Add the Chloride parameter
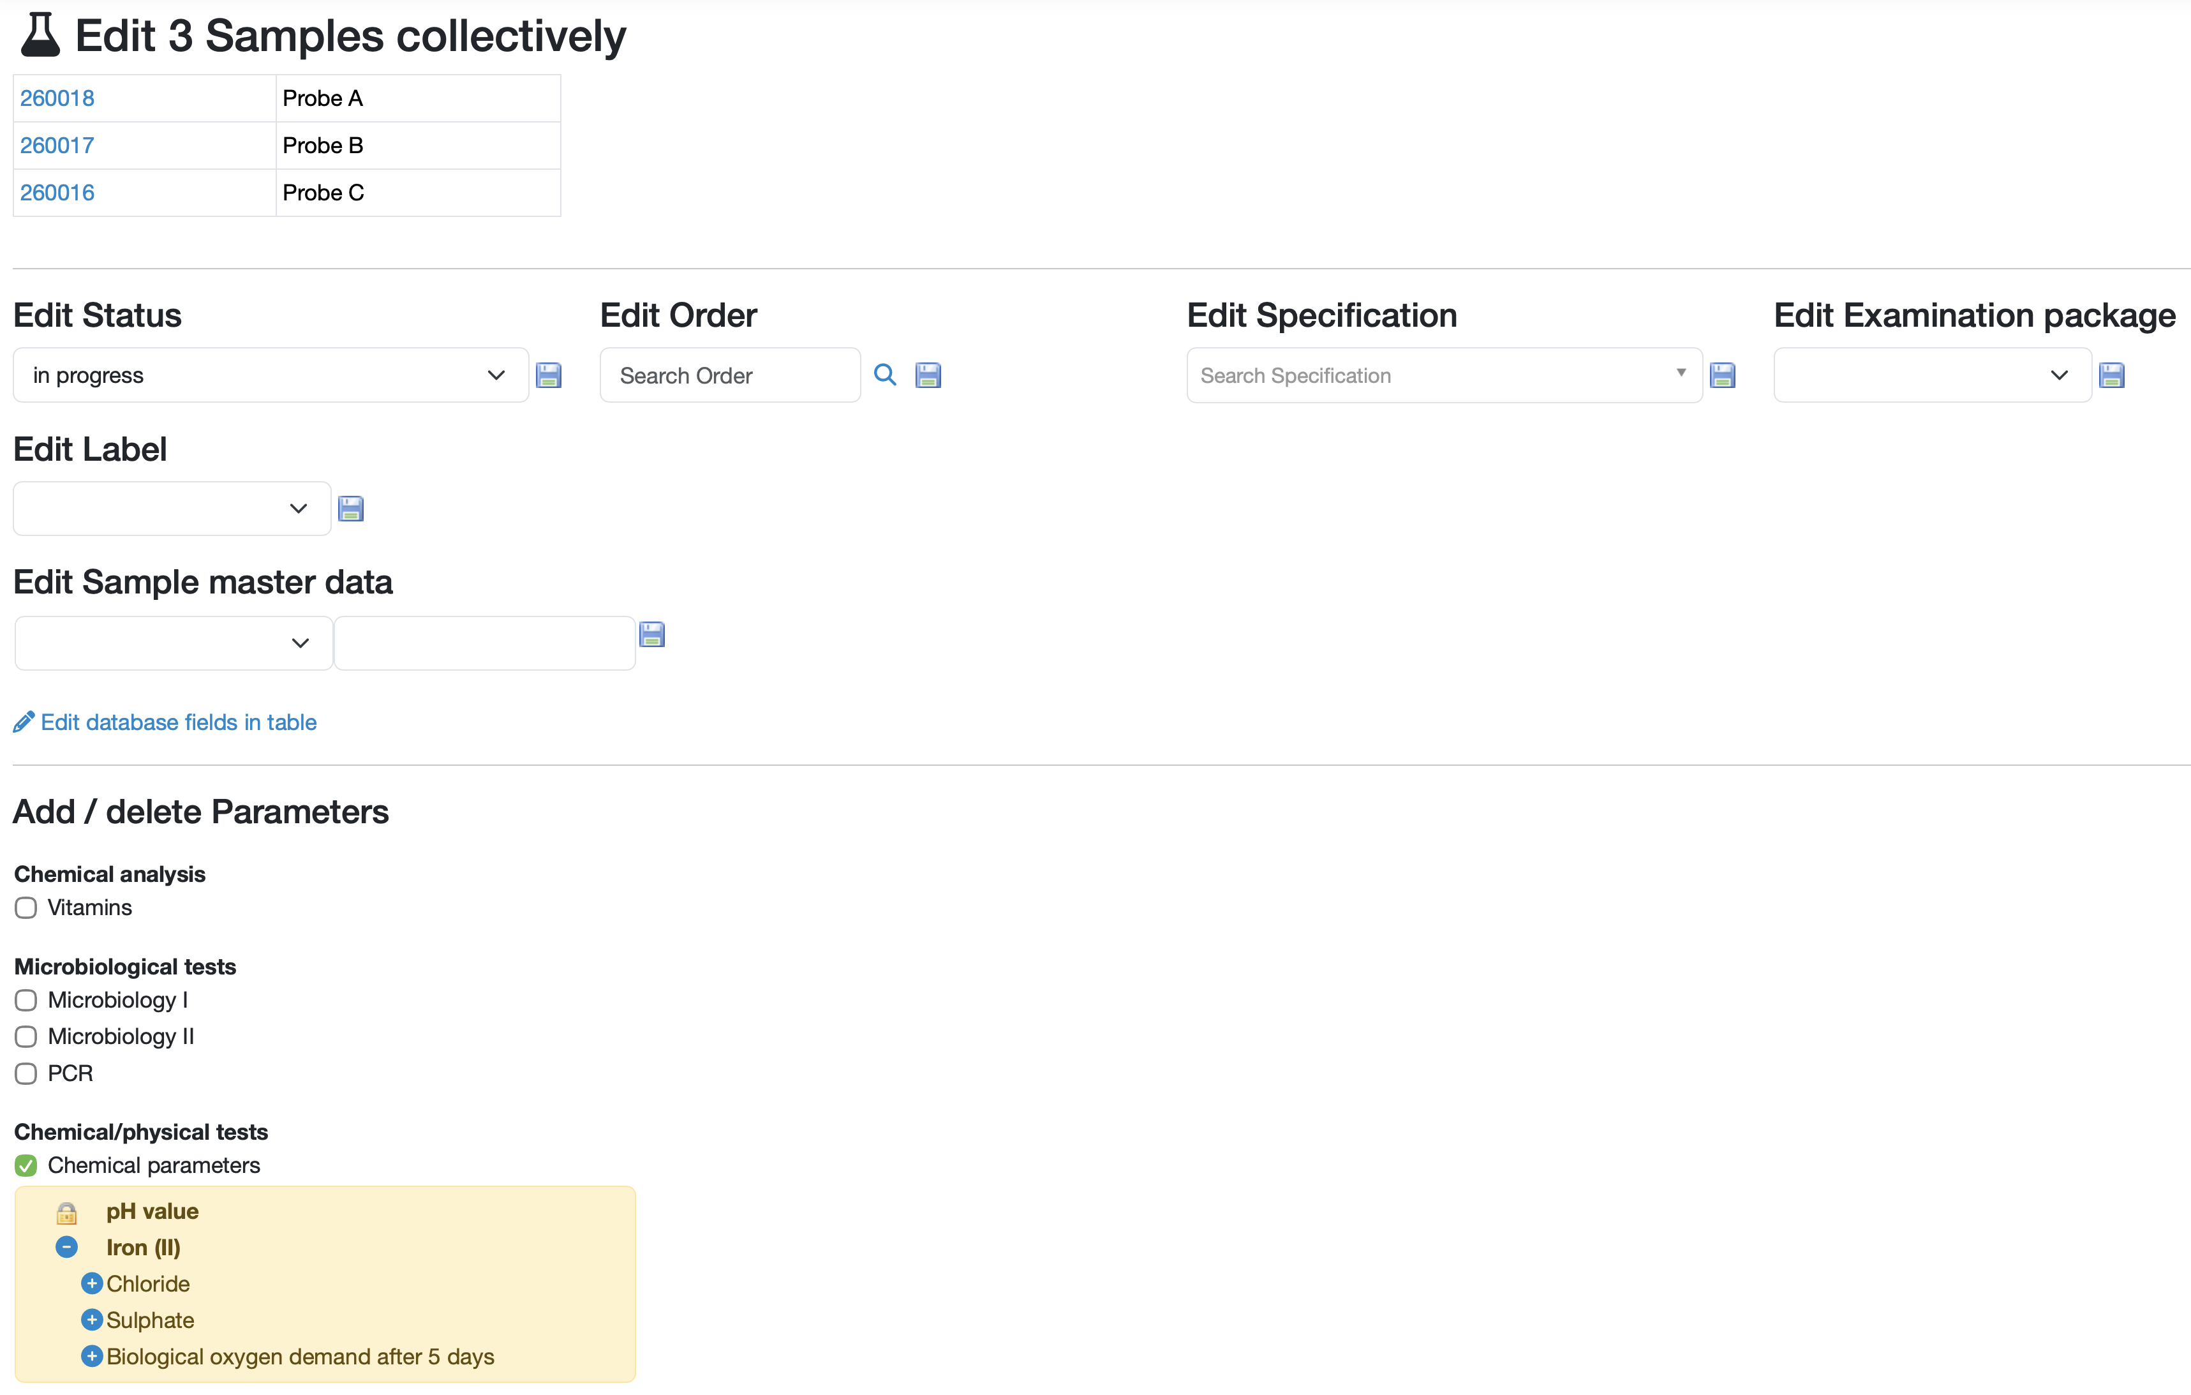 point(92,1284)
